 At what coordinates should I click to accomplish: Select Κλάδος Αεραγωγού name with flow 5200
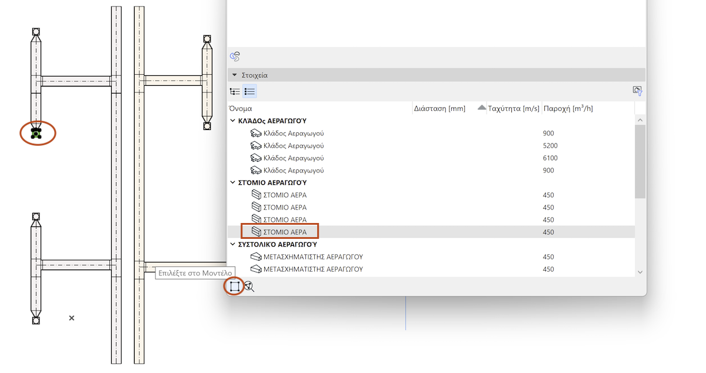(294, 146)
